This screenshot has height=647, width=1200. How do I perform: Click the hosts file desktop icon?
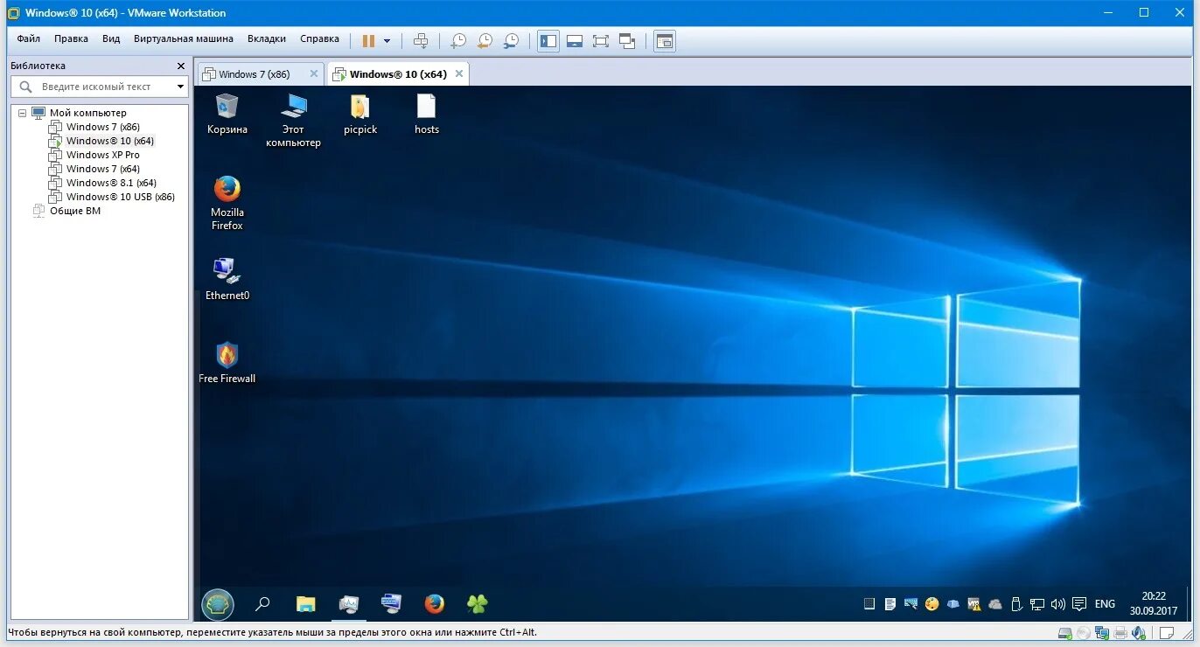click(x=427, y=114)
